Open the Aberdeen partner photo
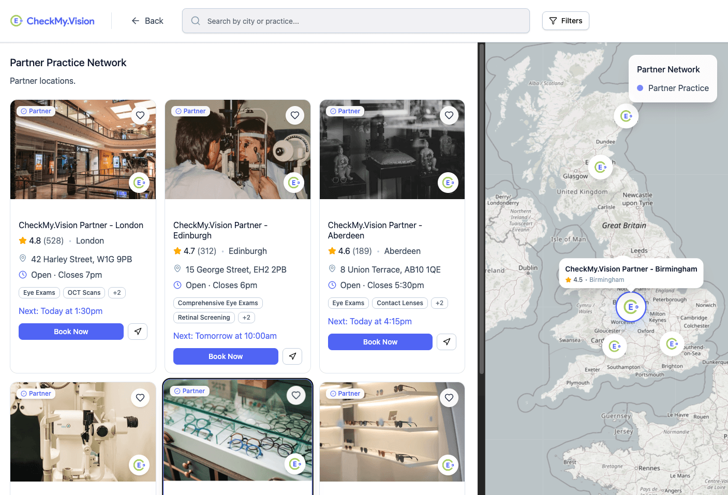The width and height of the screenshot is (728, 495). [x=392, y=149]
